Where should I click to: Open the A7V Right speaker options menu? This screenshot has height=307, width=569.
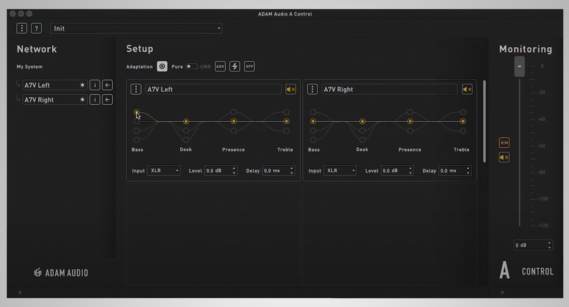[x=312, y=89]
